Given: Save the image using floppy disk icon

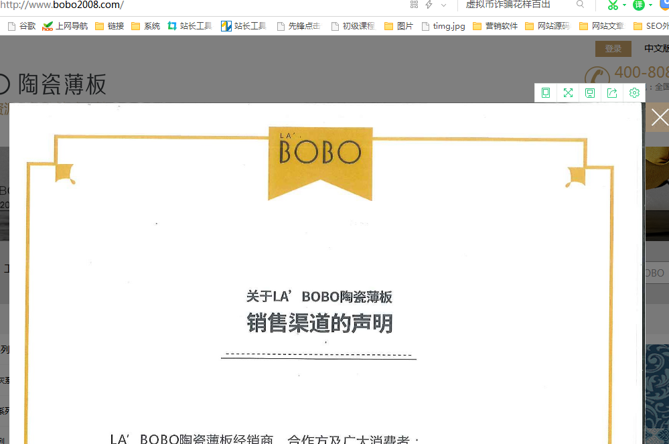Looking at the screenshot, I should tap(590, 93).
